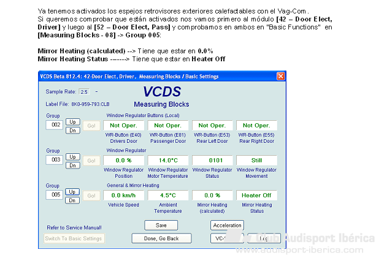
Task: Select the Still window regulator movement value
Action: point(256,161)
